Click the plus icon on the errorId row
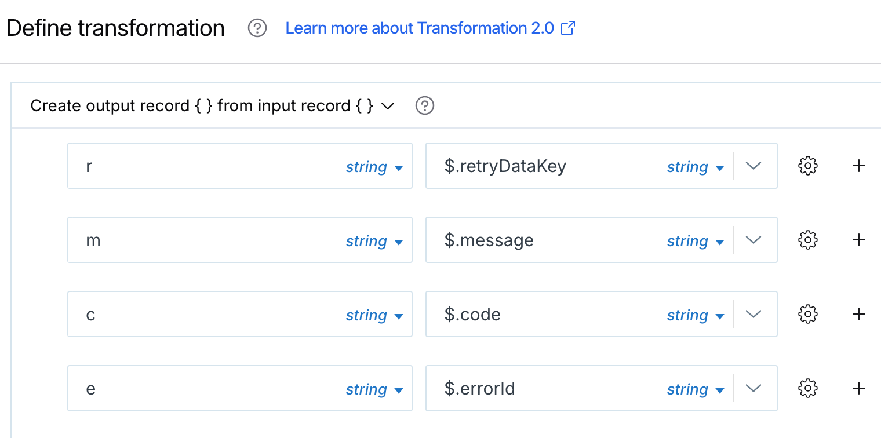881x438 pixels. [859, 388]
